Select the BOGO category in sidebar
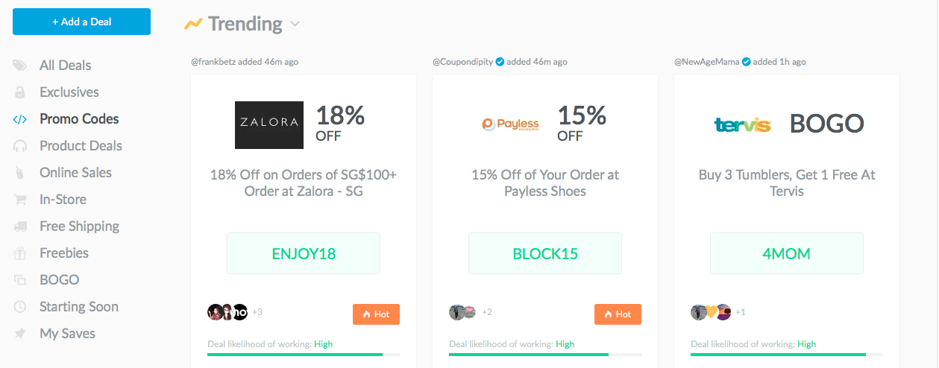Screen dimensions: 939x368 (x=59, y=280)
